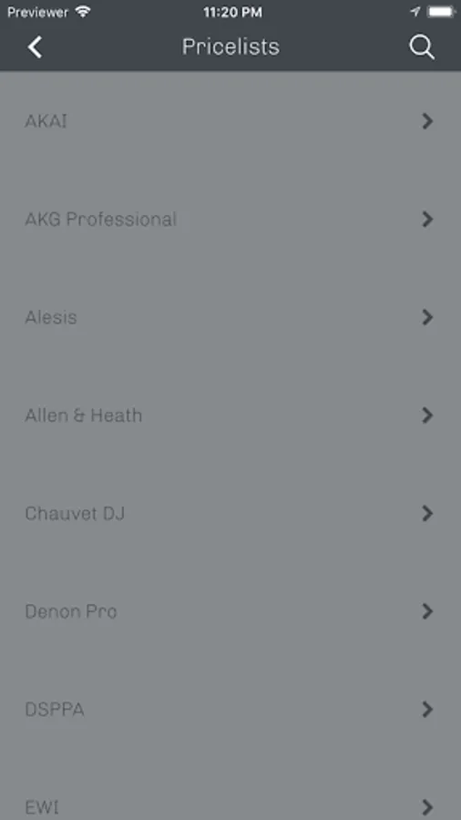This screenshot has width=461, height=820.
Task: Tap chevron next to Denon Pro
Action: pos(427,610)
